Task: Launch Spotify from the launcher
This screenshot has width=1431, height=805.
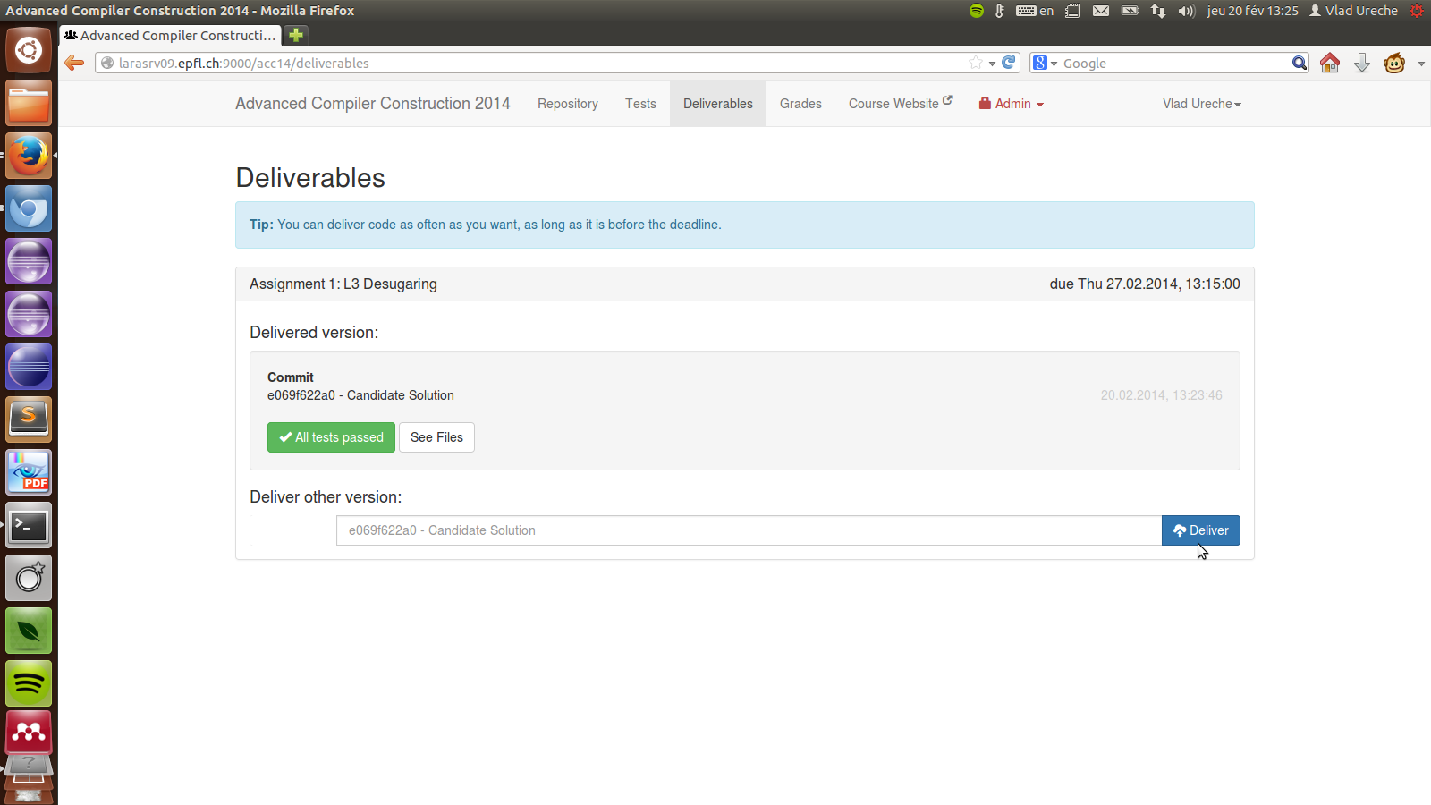Action: pyautogui.click(x=29, y=683)
